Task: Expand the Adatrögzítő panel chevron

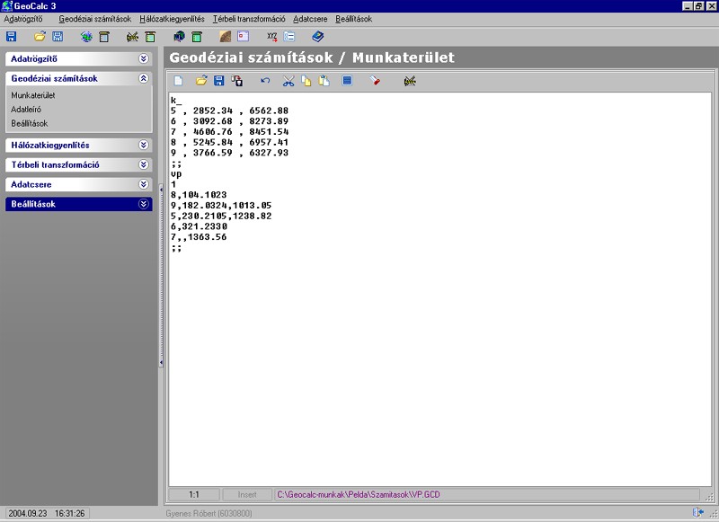Action: (144, 58)
